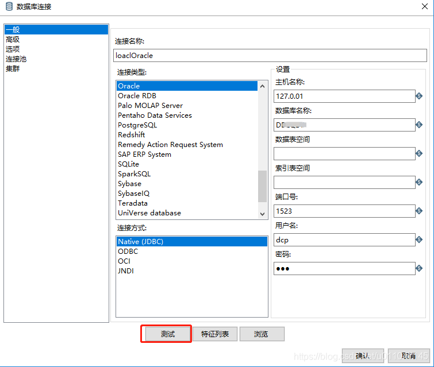Viewport: 434px width, 367px height.
Task: Click the connection type list scrollbar thumb
Action: click(262, 187)
